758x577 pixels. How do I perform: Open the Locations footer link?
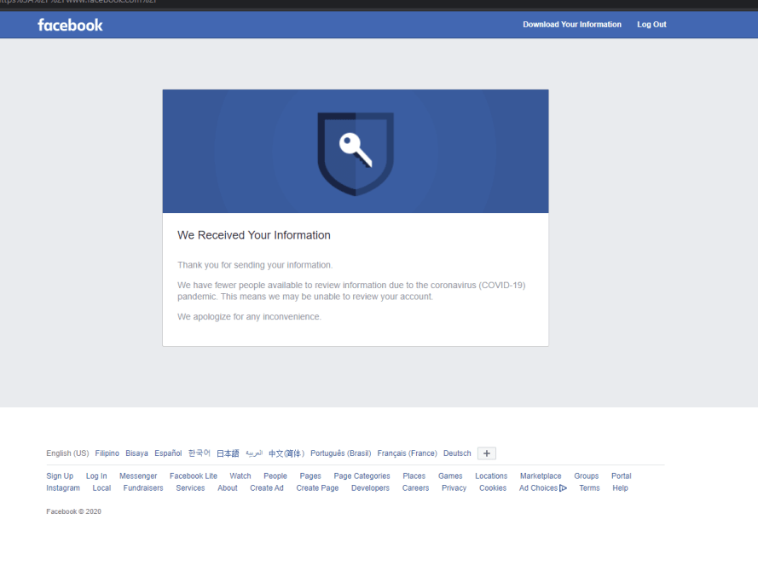[x=491, y=476]
